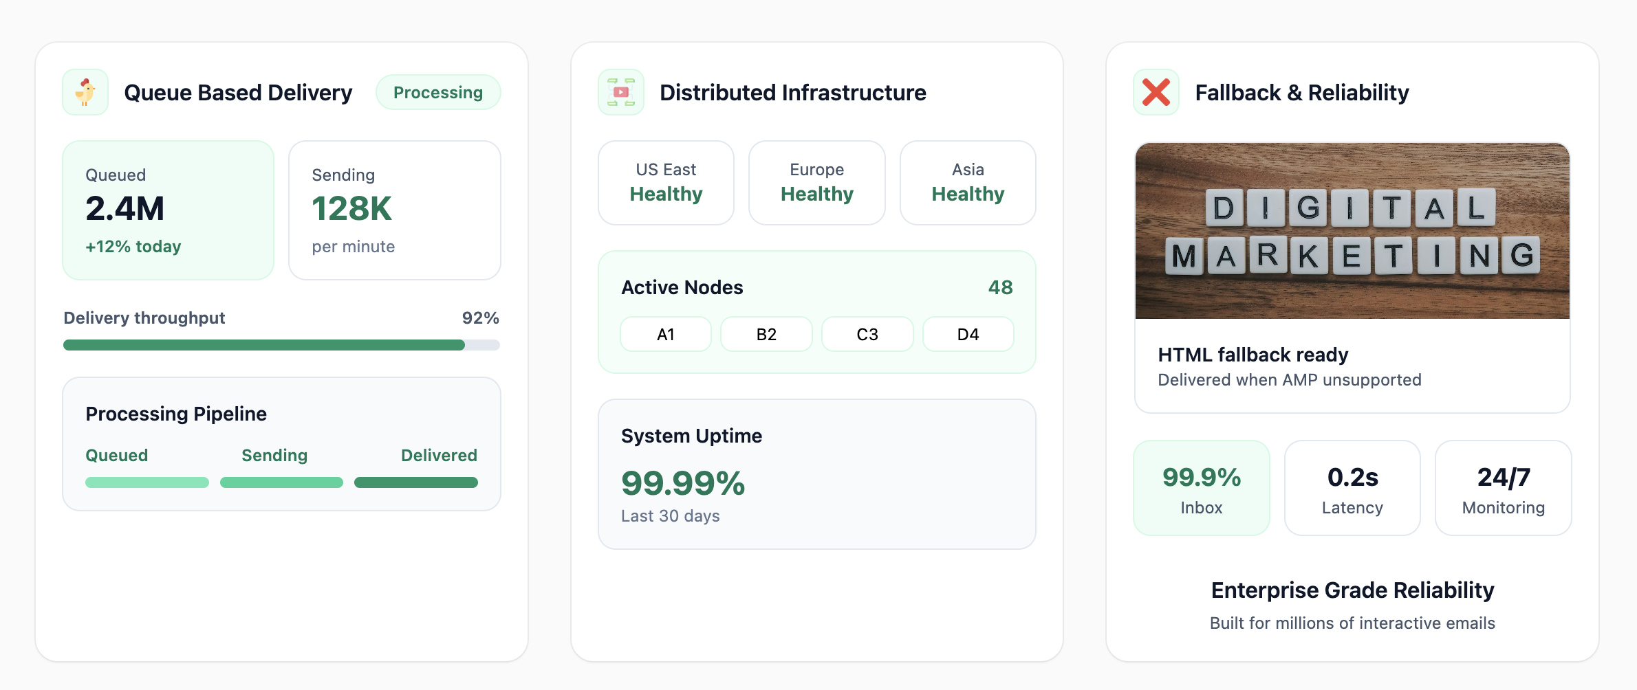The height and width of the screenshot is (690, 1637).
Task: Click the B2 node chip
Action: pyautogui.click(x=766, y=334)
